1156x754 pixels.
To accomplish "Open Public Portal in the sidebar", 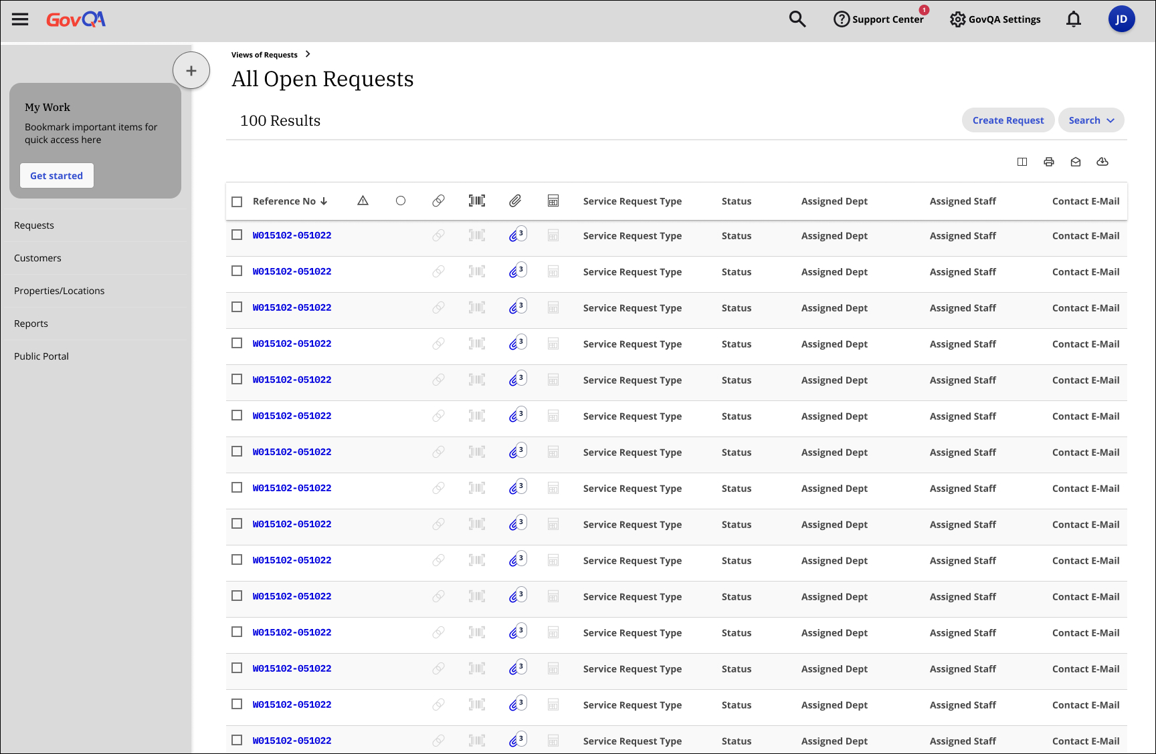I will tap(41, 356).
